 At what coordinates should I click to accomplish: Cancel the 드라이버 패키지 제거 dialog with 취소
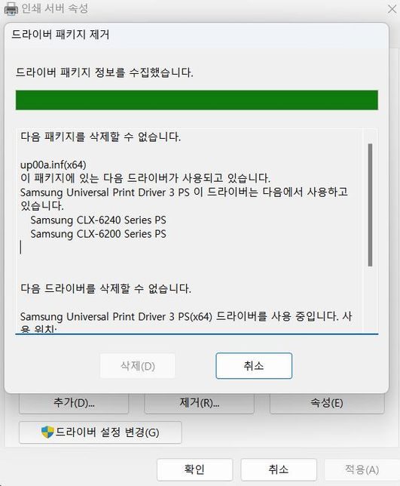254,366
